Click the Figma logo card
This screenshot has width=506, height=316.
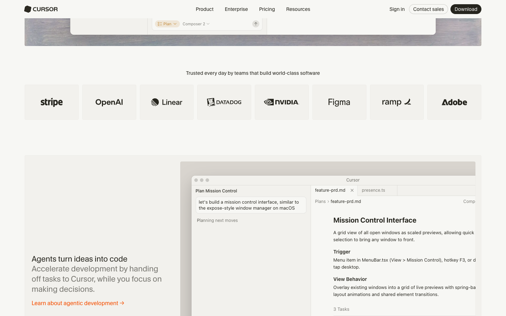coord(339,102)
